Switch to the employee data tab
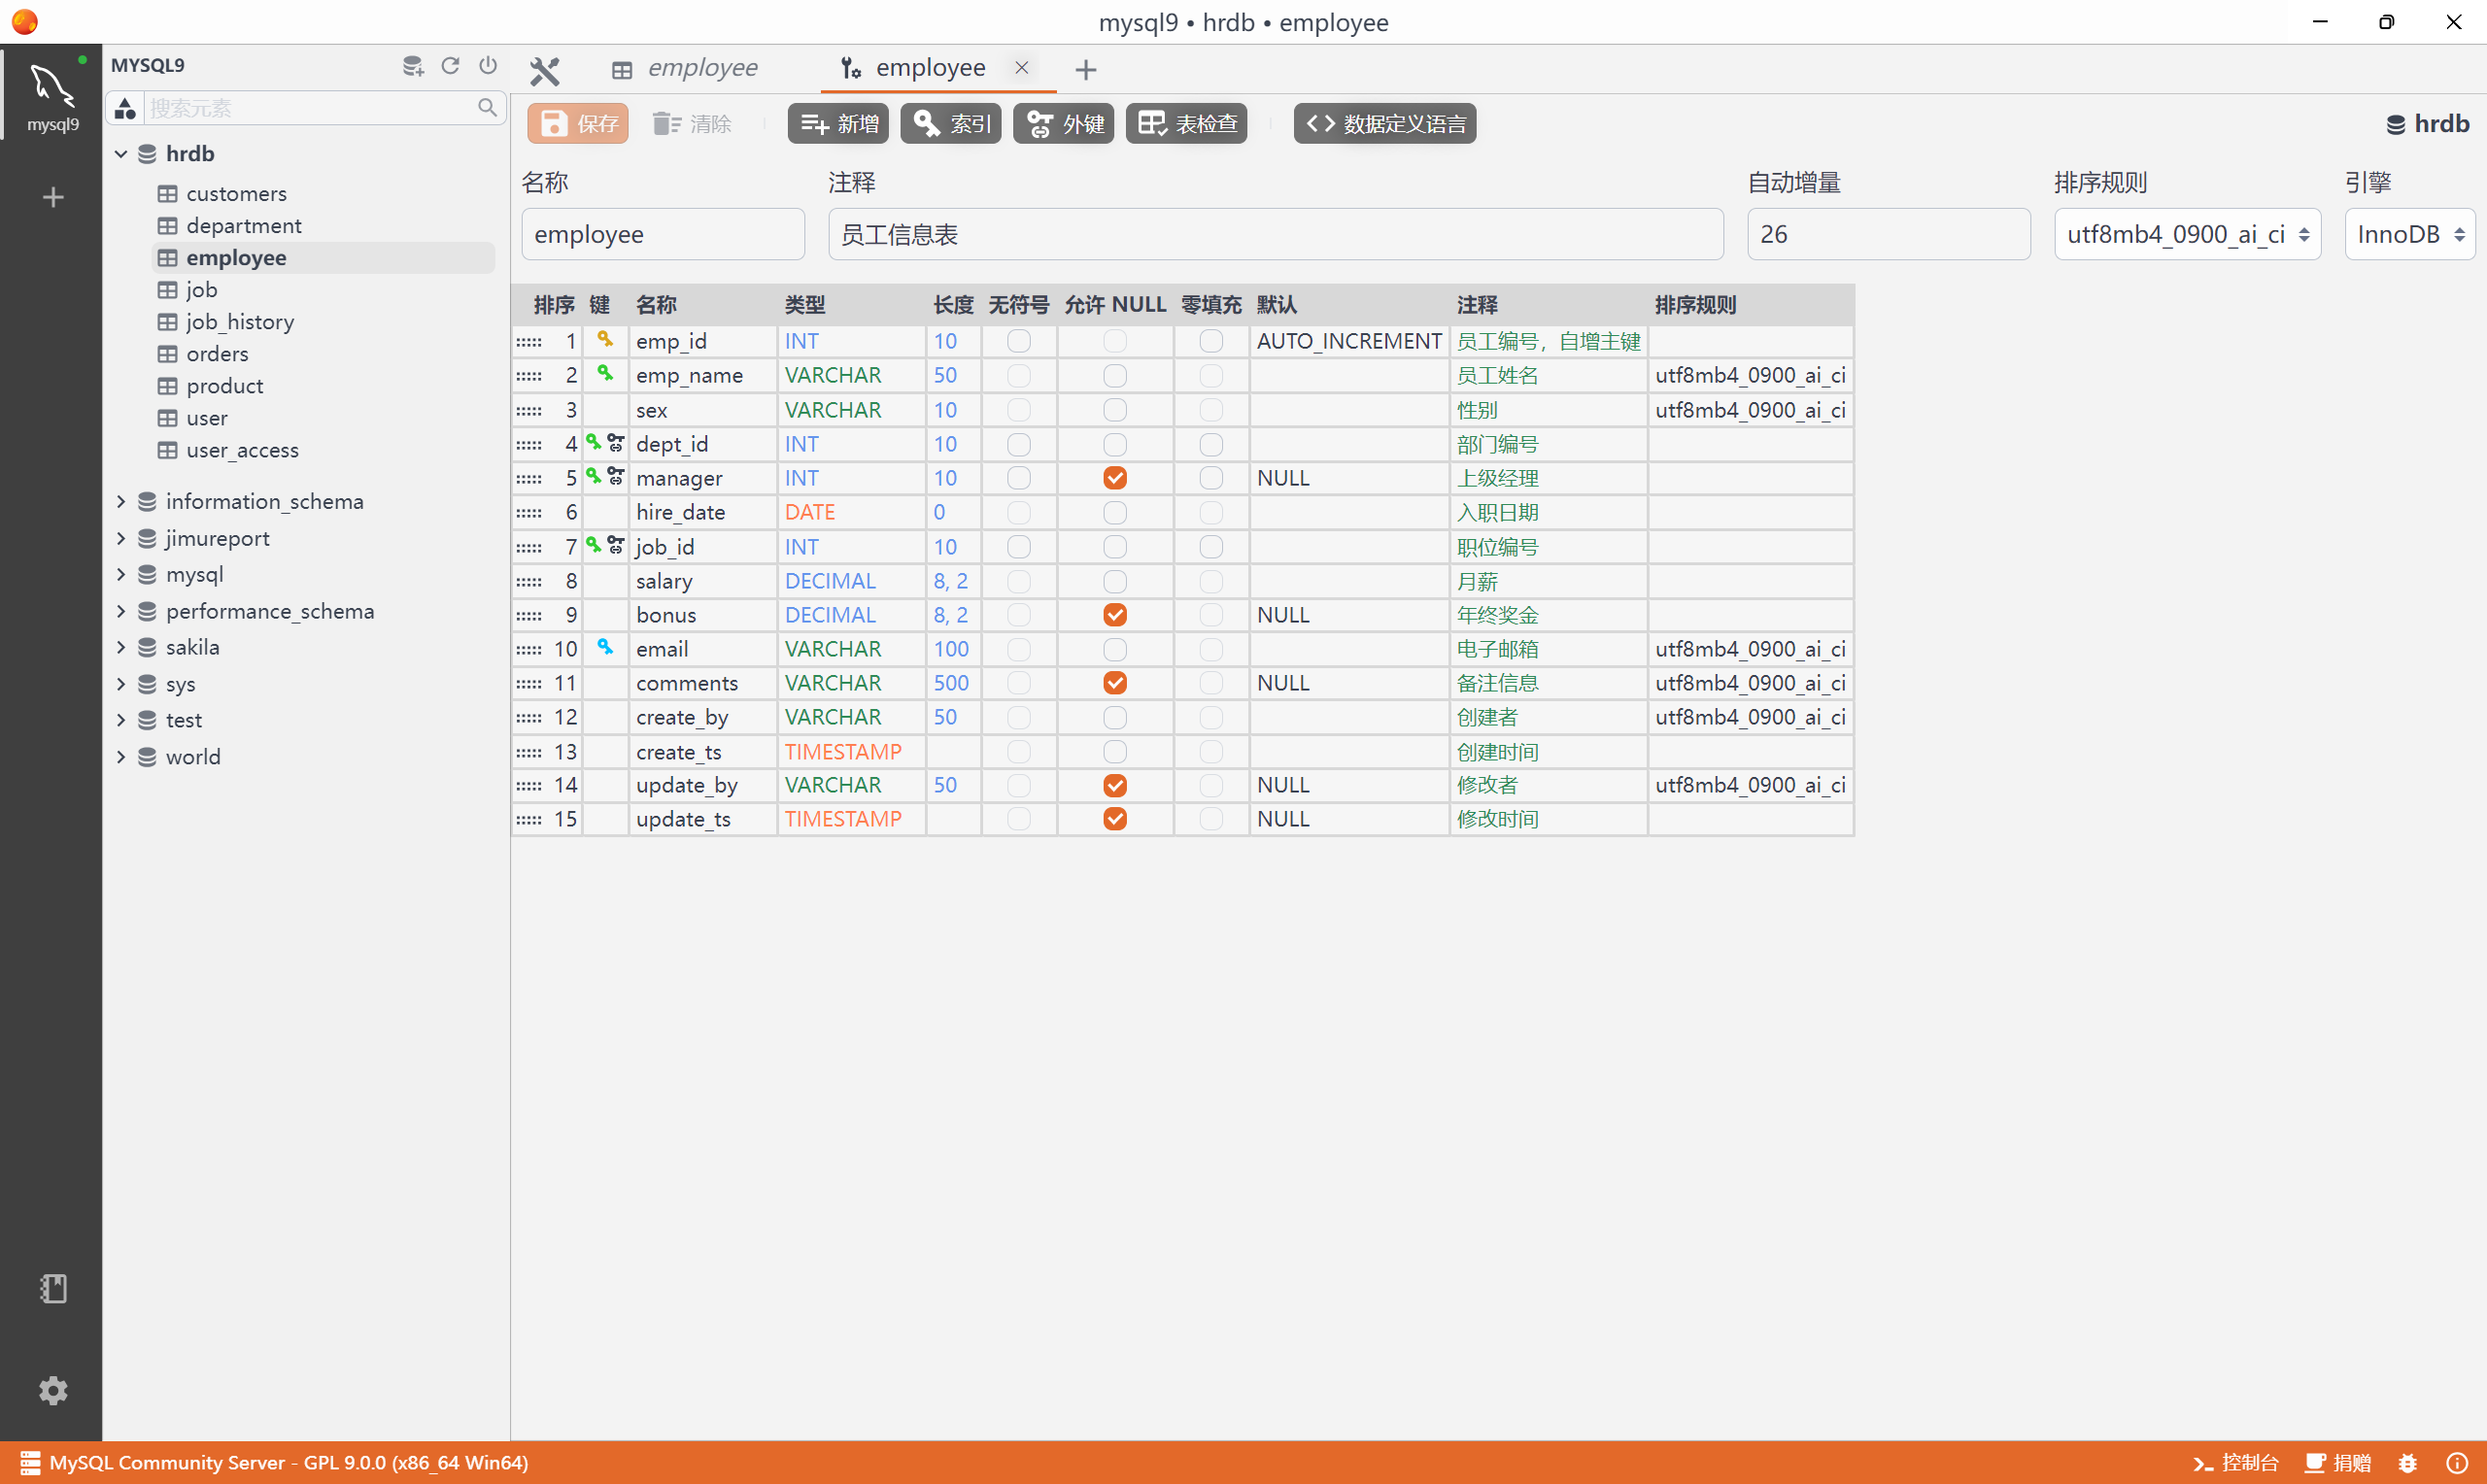 700,67
